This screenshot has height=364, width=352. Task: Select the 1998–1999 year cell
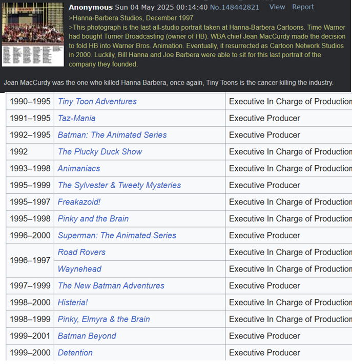pyautogui.click(x=30, y=319)
